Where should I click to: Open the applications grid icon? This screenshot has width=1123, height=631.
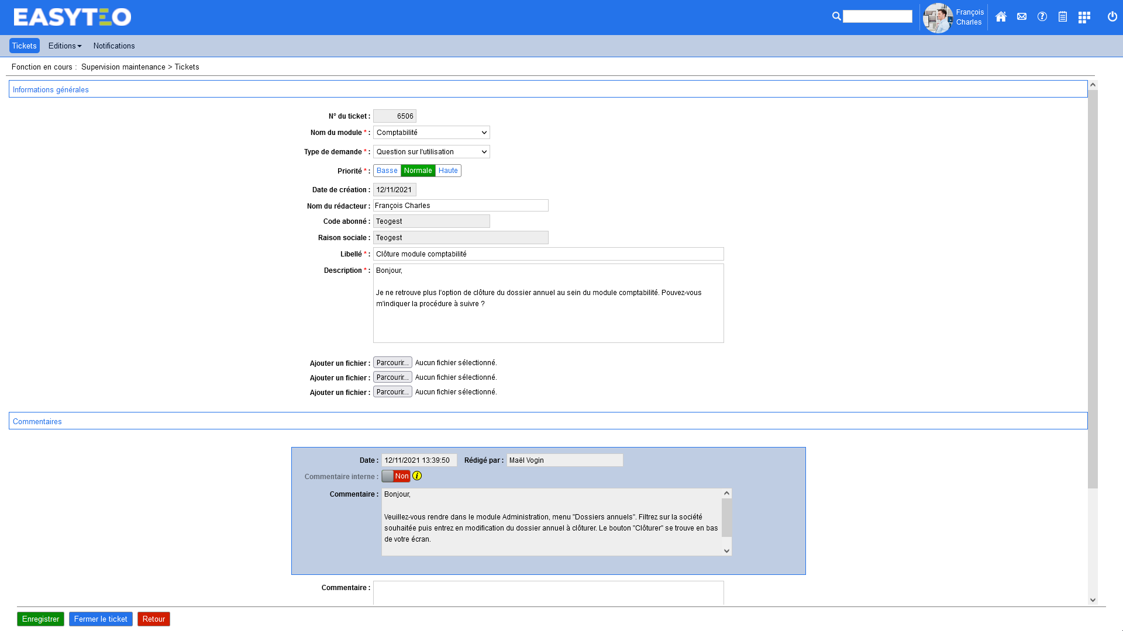pos(1084,18)
